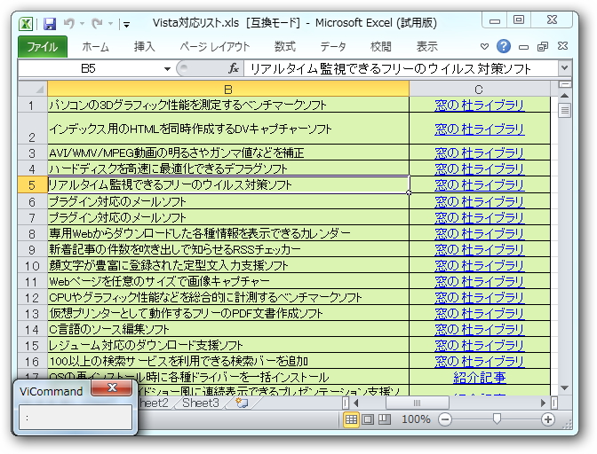This screenshot has height=454, width=597.
Task: Close the ViCommand dialog
Action: [x=112, y=387]
